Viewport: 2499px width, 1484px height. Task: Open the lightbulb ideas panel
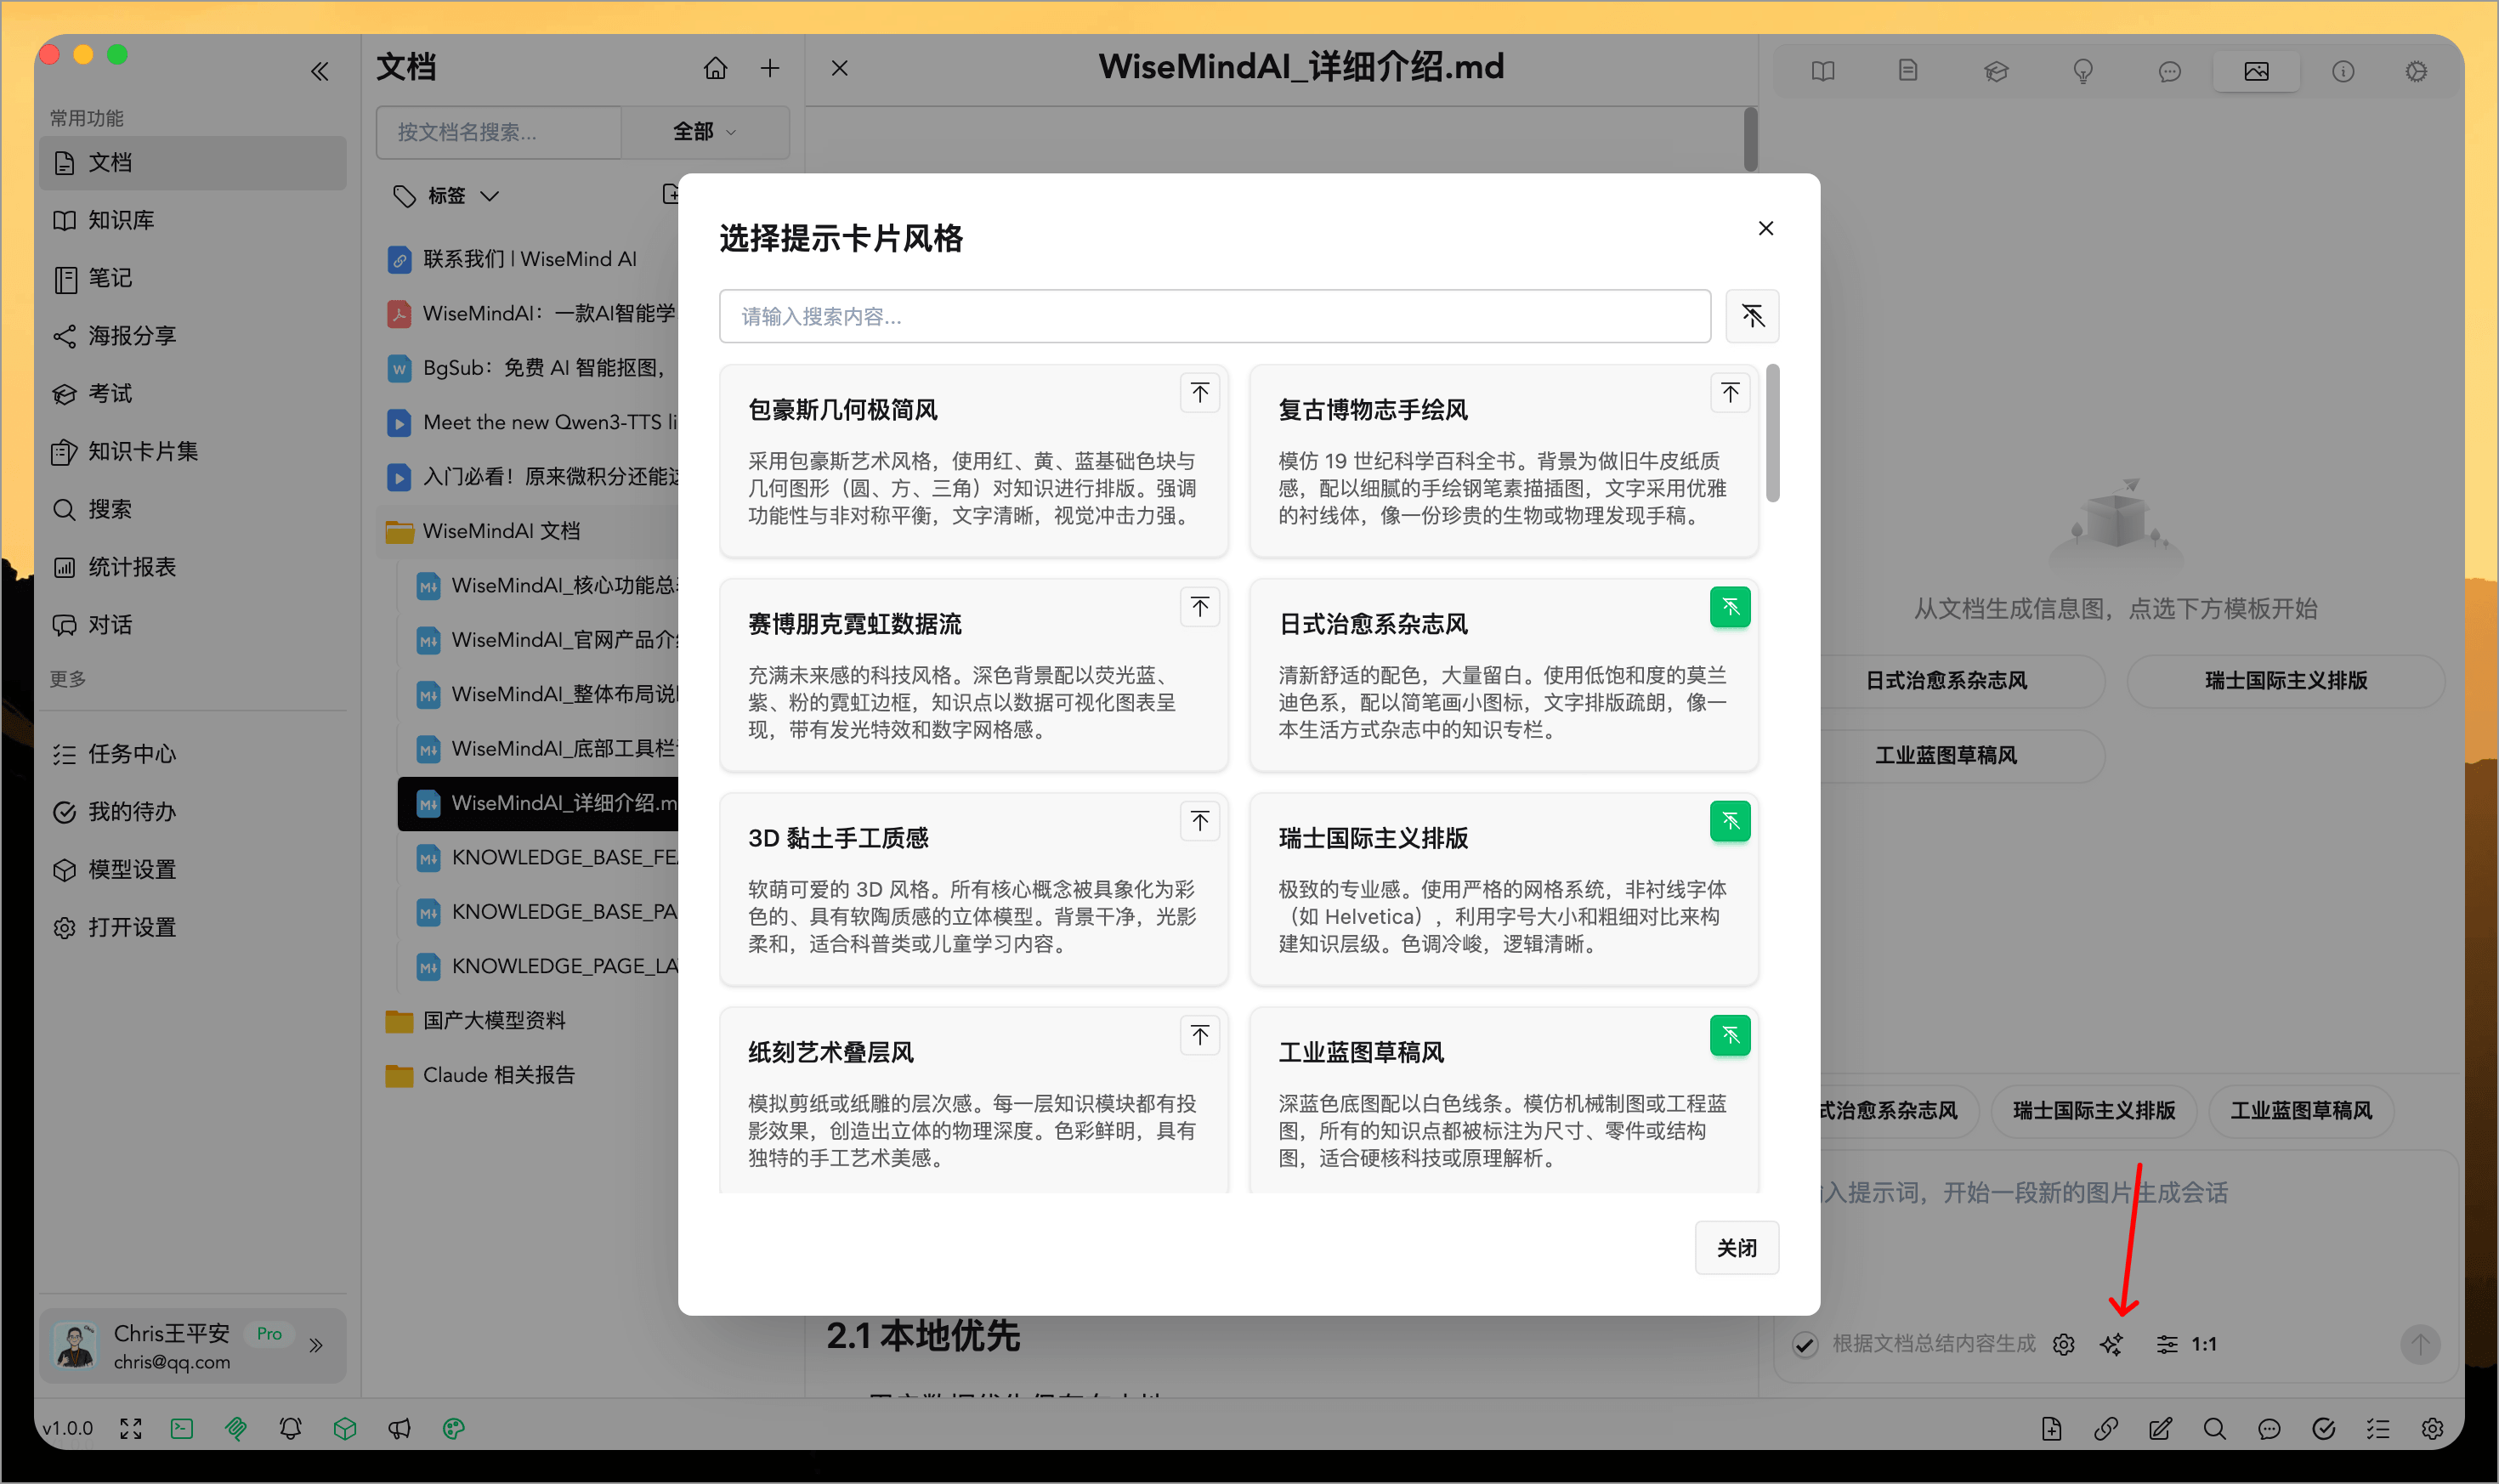pyautogui.click(x=2083, y=71)
